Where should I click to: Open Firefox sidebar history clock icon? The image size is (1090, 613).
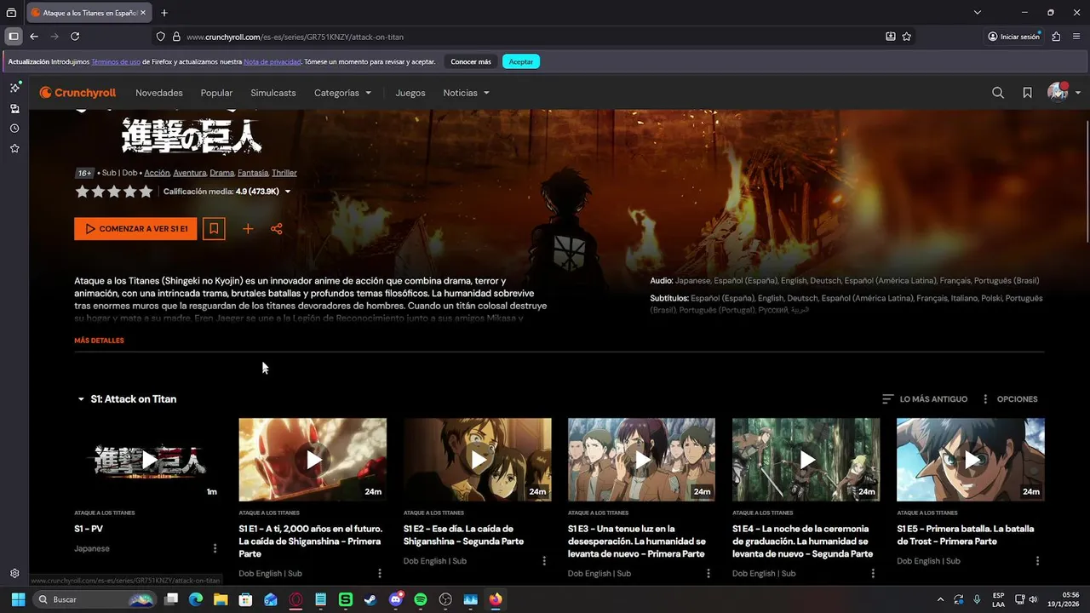pyautogui.click(x=14, y=129)
